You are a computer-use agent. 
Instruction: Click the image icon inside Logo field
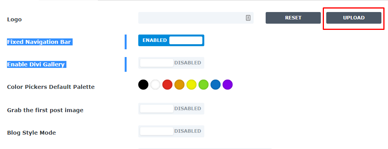[x=248, y=18]
